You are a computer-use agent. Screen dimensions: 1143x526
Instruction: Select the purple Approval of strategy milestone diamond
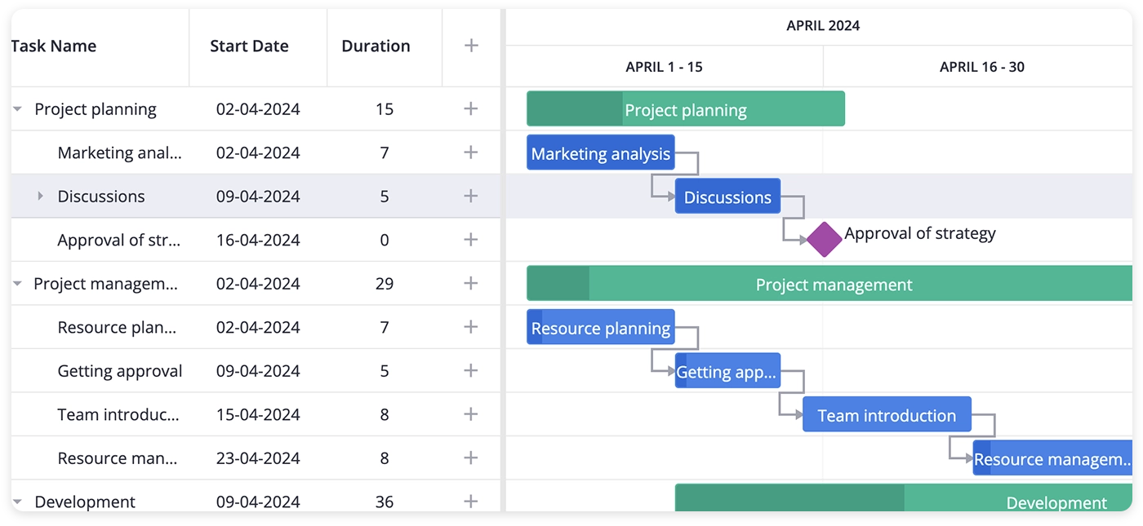click(x=825, y=240)
